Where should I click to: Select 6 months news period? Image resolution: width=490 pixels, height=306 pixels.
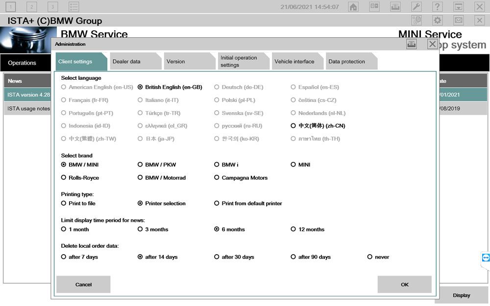[229, 229]
